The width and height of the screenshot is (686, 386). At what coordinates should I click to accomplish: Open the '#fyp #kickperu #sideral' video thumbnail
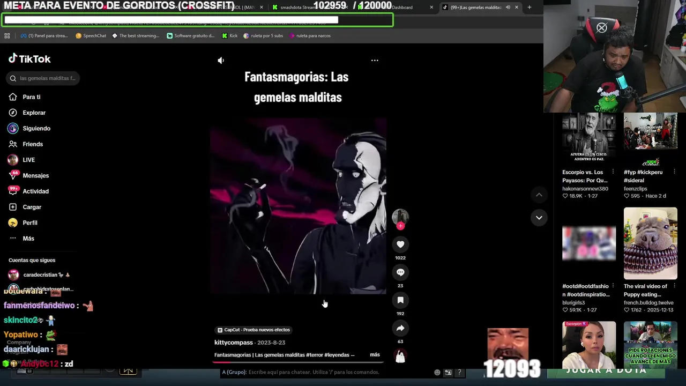pyautogui.click(x=651, y=138)
